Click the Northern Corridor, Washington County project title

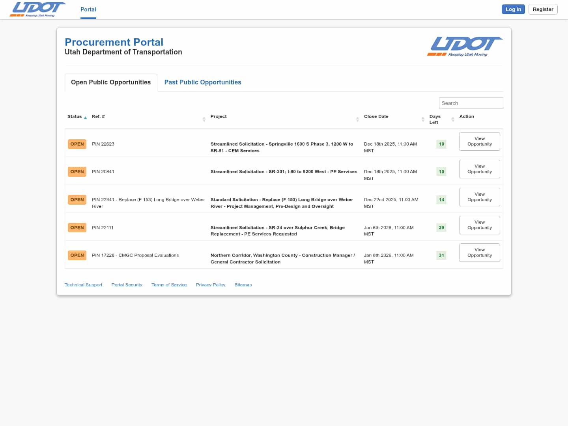(x=282, y=258)
